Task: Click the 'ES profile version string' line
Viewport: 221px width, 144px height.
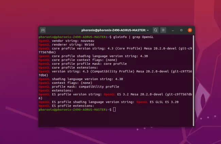Action: pyautogui.click(x=115, y=96)
